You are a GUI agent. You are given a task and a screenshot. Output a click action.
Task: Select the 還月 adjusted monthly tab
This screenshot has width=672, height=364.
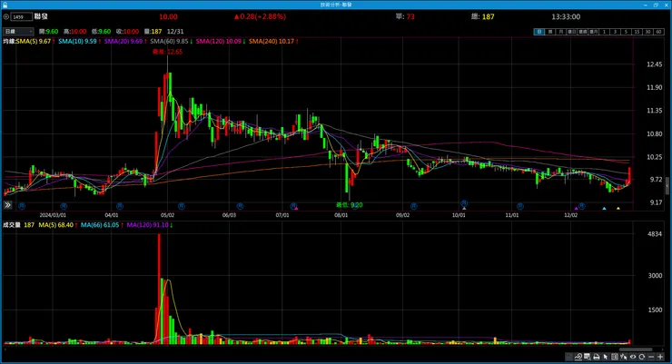tap(594, 32)
